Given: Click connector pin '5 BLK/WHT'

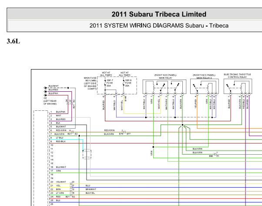Looking at the screenshot, I should 58,126.
